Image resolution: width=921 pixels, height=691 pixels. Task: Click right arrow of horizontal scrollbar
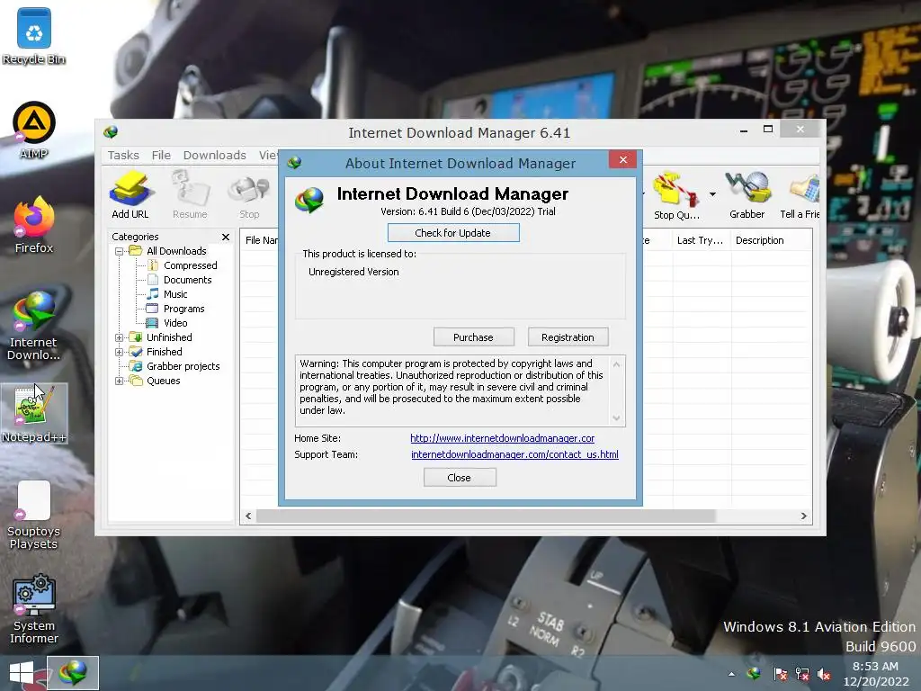803,516
